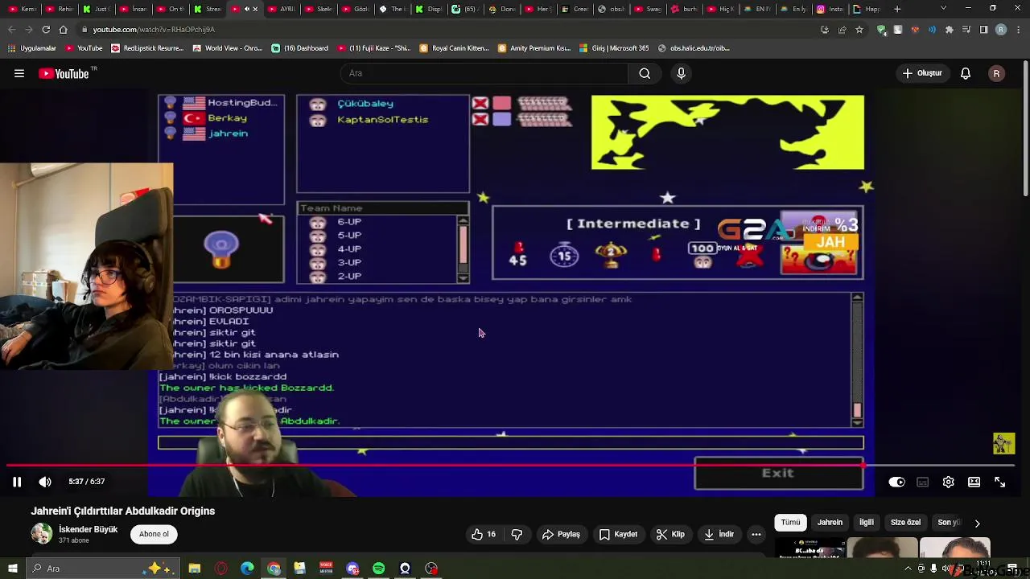Switch the video to fullscreen
This screenshot has width=1030, height=579.
click(x=1000, y=482)
